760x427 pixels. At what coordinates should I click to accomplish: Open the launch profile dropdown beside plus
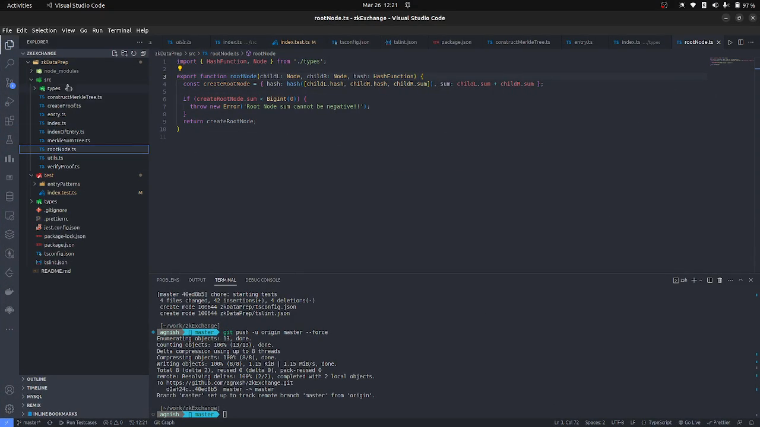[701, 280]
